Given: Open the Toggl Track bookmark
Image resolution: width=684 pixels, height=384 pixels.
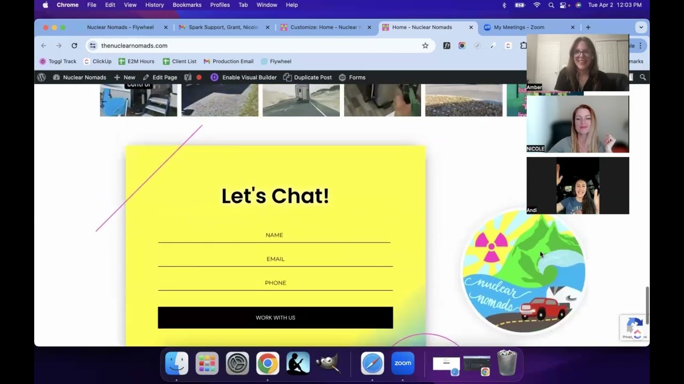Looking at the screenshot, I should click(x=58, y=61).
